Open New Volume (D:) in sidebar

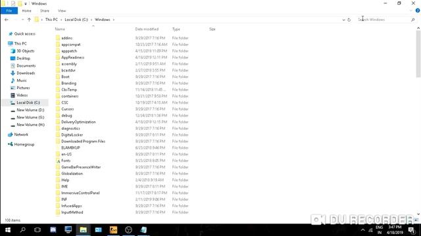30,110
